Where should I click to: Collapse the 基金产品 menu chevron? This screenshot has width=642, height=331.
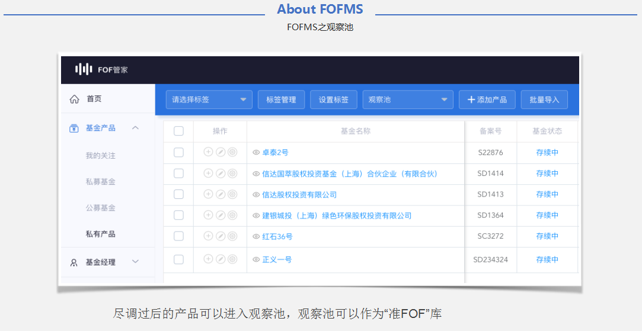pyautogui.click(x=136, y=128)
